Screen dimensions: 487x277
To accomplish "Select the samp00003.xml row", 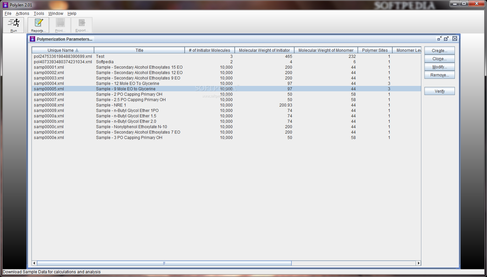I will pos(226,78).
